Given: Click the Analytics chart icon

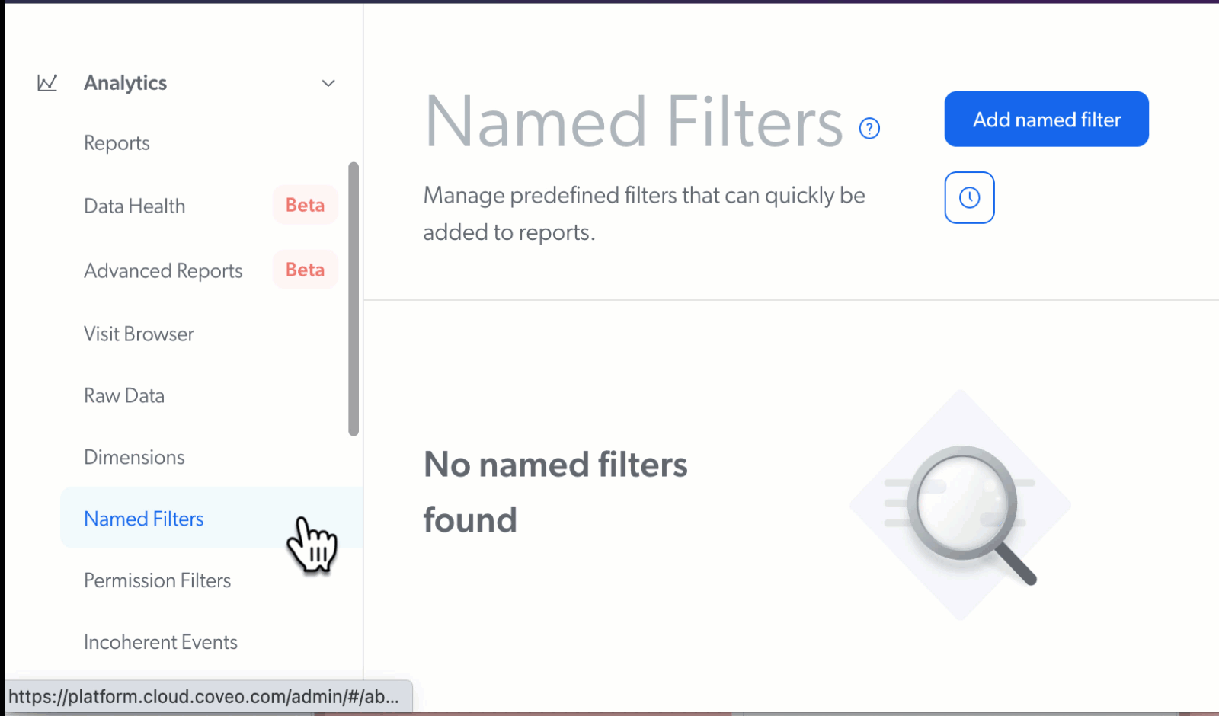Looking at the screenshot, I should 47,83.
